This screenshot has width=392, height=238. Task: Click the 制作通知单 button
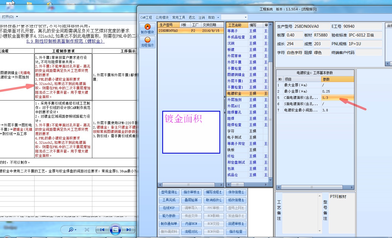click(169, 224)
